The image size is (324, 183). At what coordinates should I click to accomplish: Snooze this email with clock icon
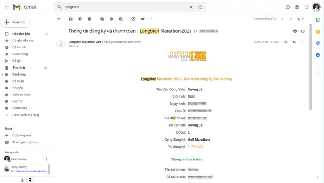(112, 19)
